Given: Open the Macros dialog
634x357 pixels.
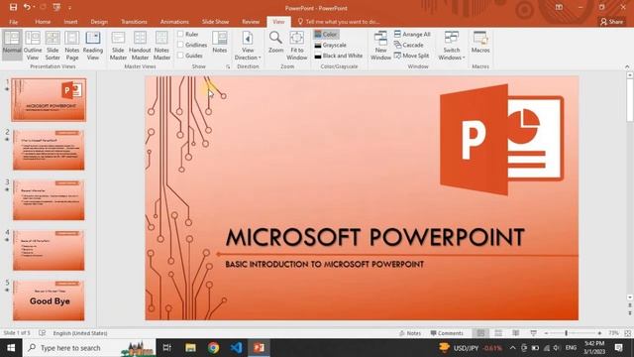Looking at the screenshot, I should coord(480,42).
